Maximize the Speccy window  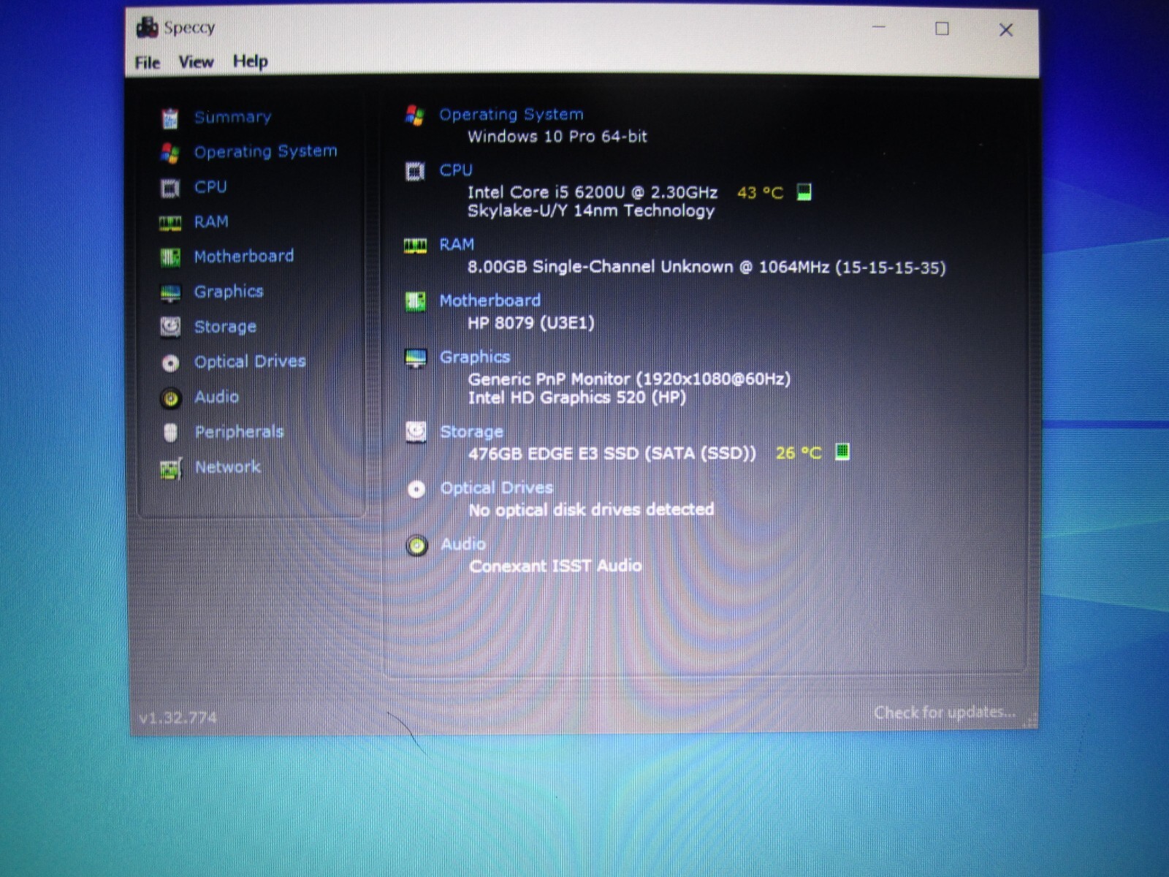942,29
